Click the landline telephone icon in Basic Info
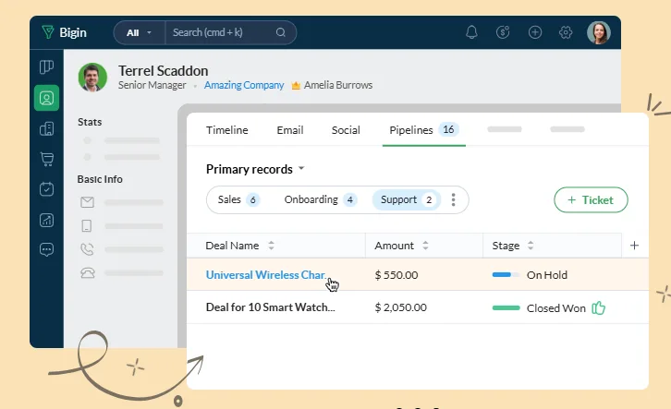Image resolution: width=671 pixels, height=409 pixels. click(88, 272)
